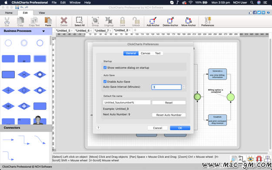Click the Redo arrow in title bar
The width and height of the screenshot is (272, 170).
27,7
